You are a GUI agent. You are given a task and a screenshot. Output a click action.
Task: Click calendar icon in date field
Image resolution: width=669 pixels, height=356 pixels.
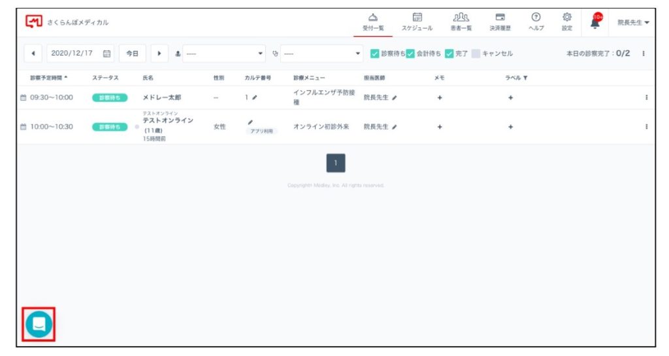point(107,54)
